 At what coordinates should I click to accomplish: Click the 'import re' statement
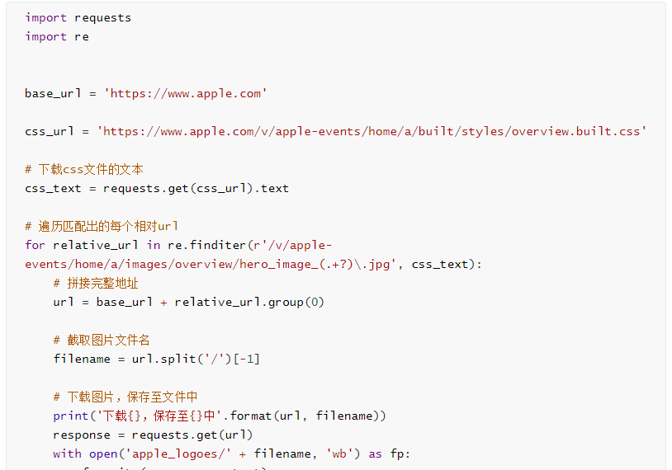56,36
